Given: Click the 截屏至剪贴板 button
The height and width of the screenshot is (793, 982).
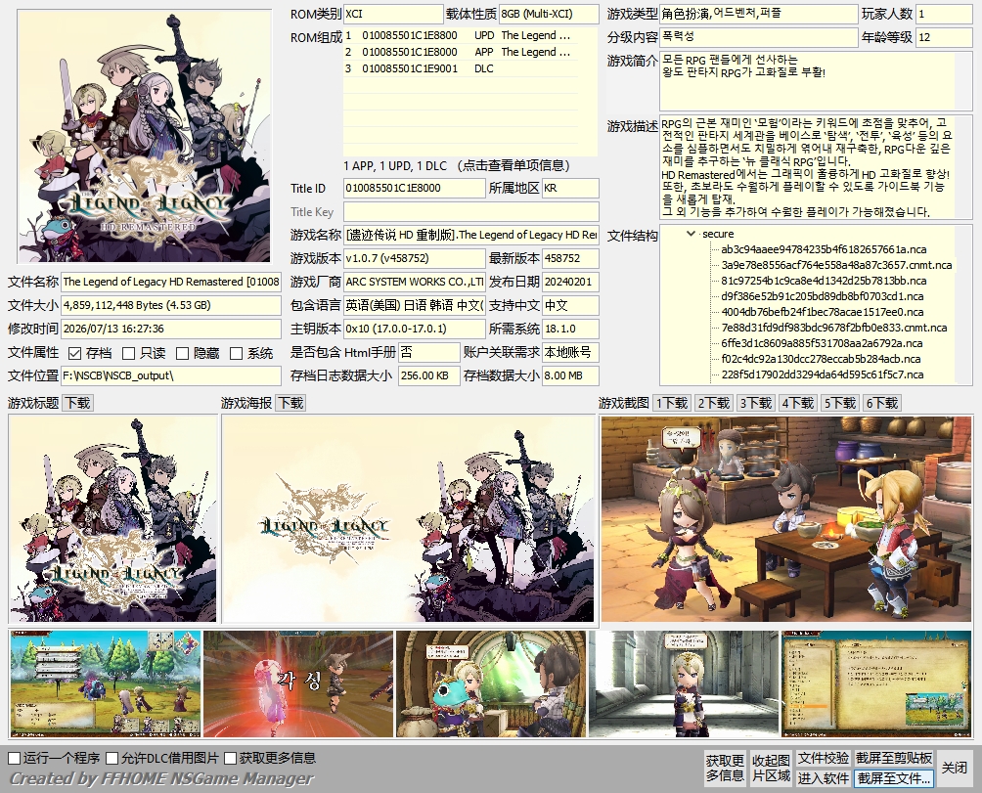Looking at the screenshot, I should coord(894,758).
